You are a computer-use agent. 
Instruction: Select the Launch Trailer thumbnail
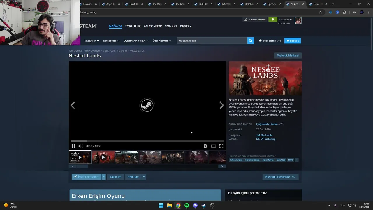[80, 157]
